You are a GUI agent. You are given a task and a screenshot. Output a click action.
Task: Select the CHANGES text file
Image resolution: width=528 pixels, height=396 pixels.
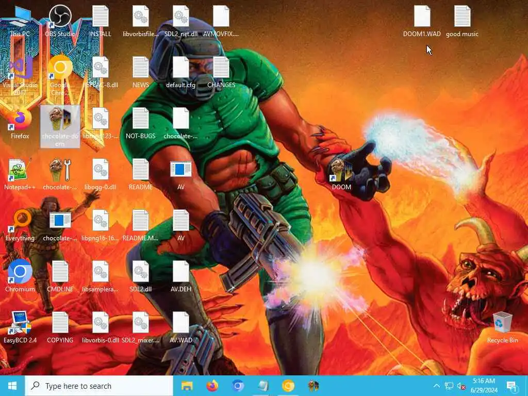pyautogui.click(x=221, y=72)
